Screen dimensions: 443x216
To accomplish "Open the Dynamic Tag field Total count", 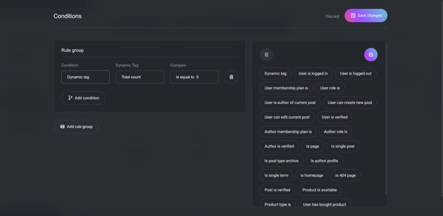I will point(140,77).
